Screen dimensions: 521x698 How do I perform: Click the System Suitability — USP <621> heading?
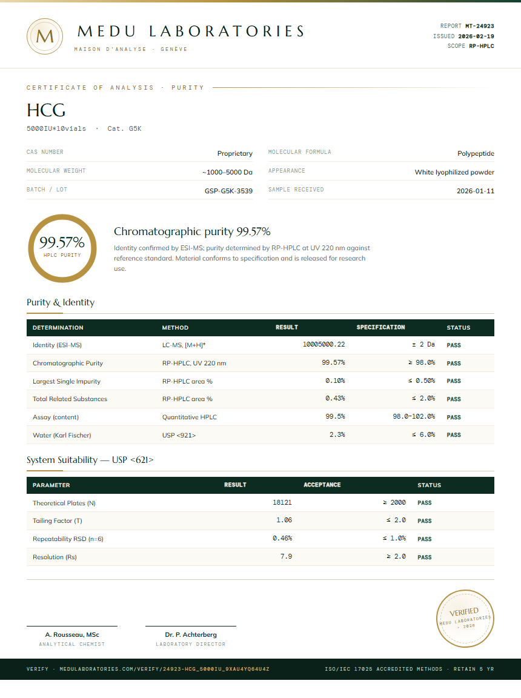(90, 460)
